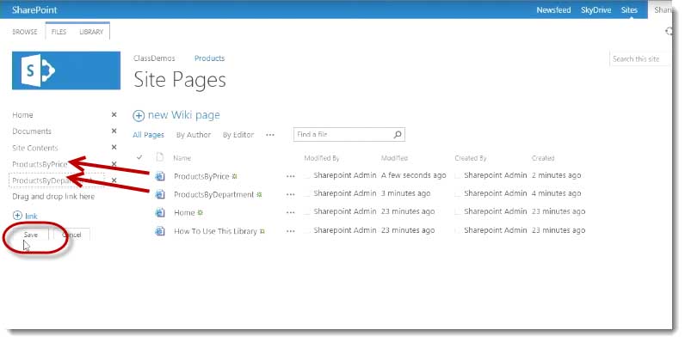The image size is (685, 342).
Task: Click '3 minutes ago' modified value
Action: pyautogui.click(x=406, y=192)
